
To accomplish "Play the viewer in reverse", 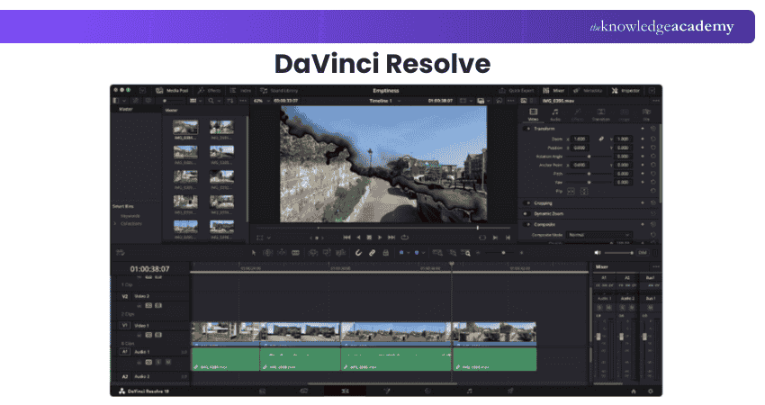I will (x=358, y=238).
